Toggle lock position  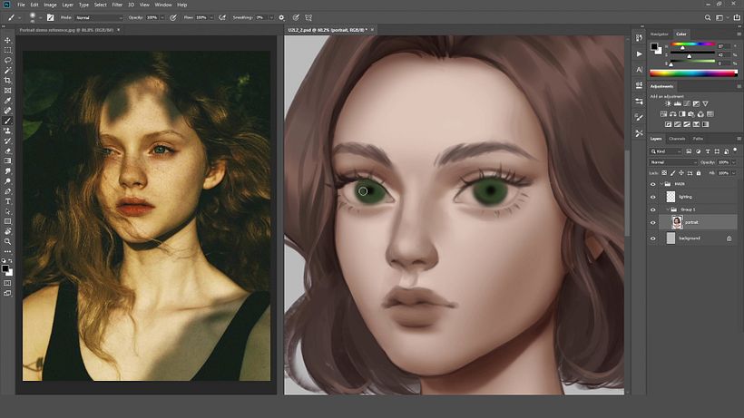pos(681,173)
